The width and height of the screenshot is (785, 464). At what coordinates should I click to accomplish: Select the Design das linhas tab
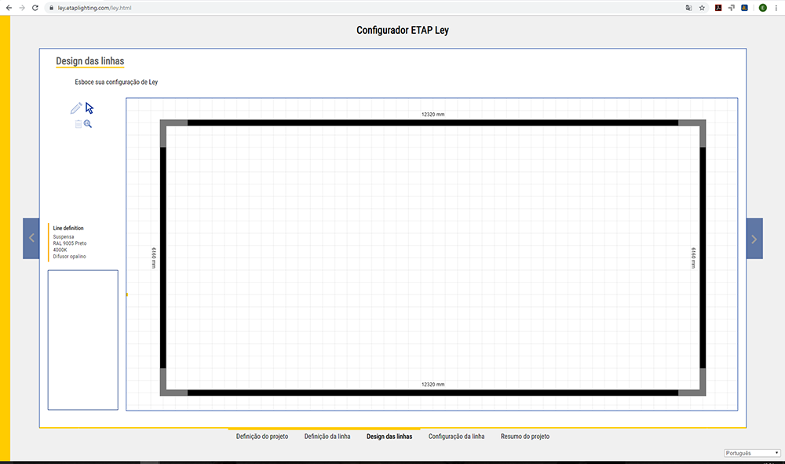pyautogui.click(x=389, y=437)
